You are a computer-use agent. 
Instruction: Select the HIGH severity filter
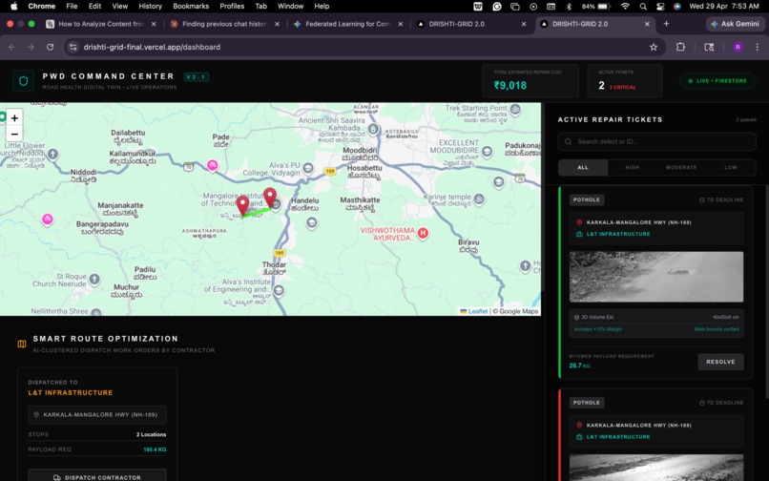(632, 168)
